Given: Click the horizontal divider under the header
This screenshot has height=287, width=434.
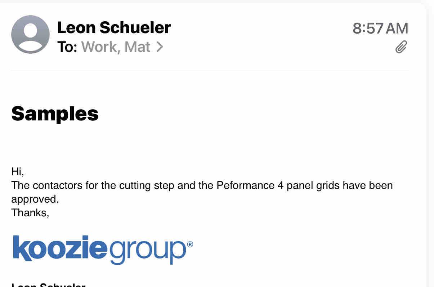Looking at the screenshot, I should click(210, 71).
